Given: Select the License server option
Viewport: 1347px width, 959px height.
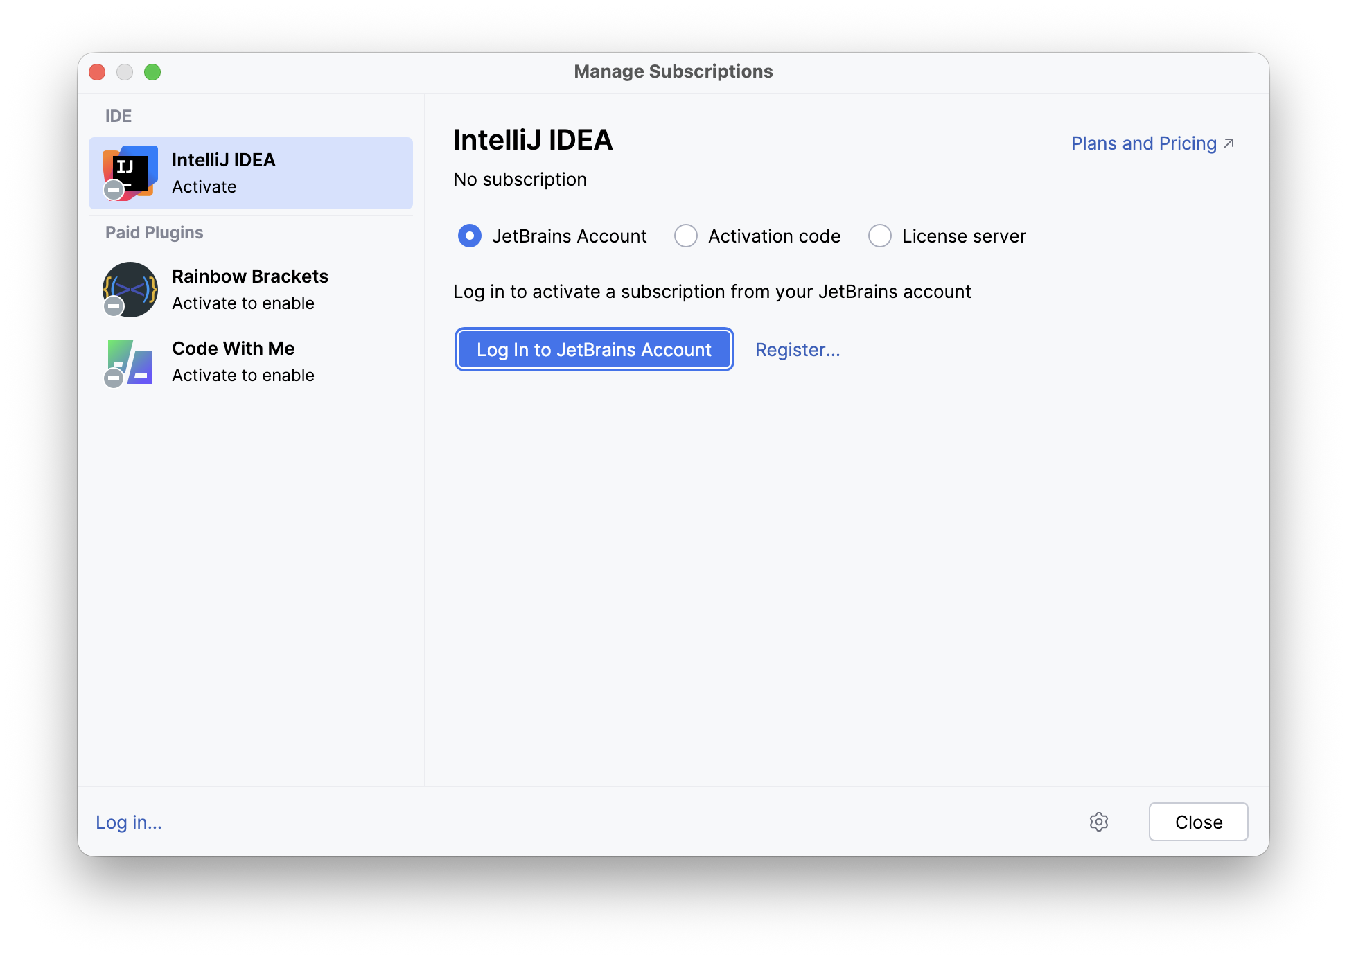Looking at the screenshot, I should tap(880, 236).
